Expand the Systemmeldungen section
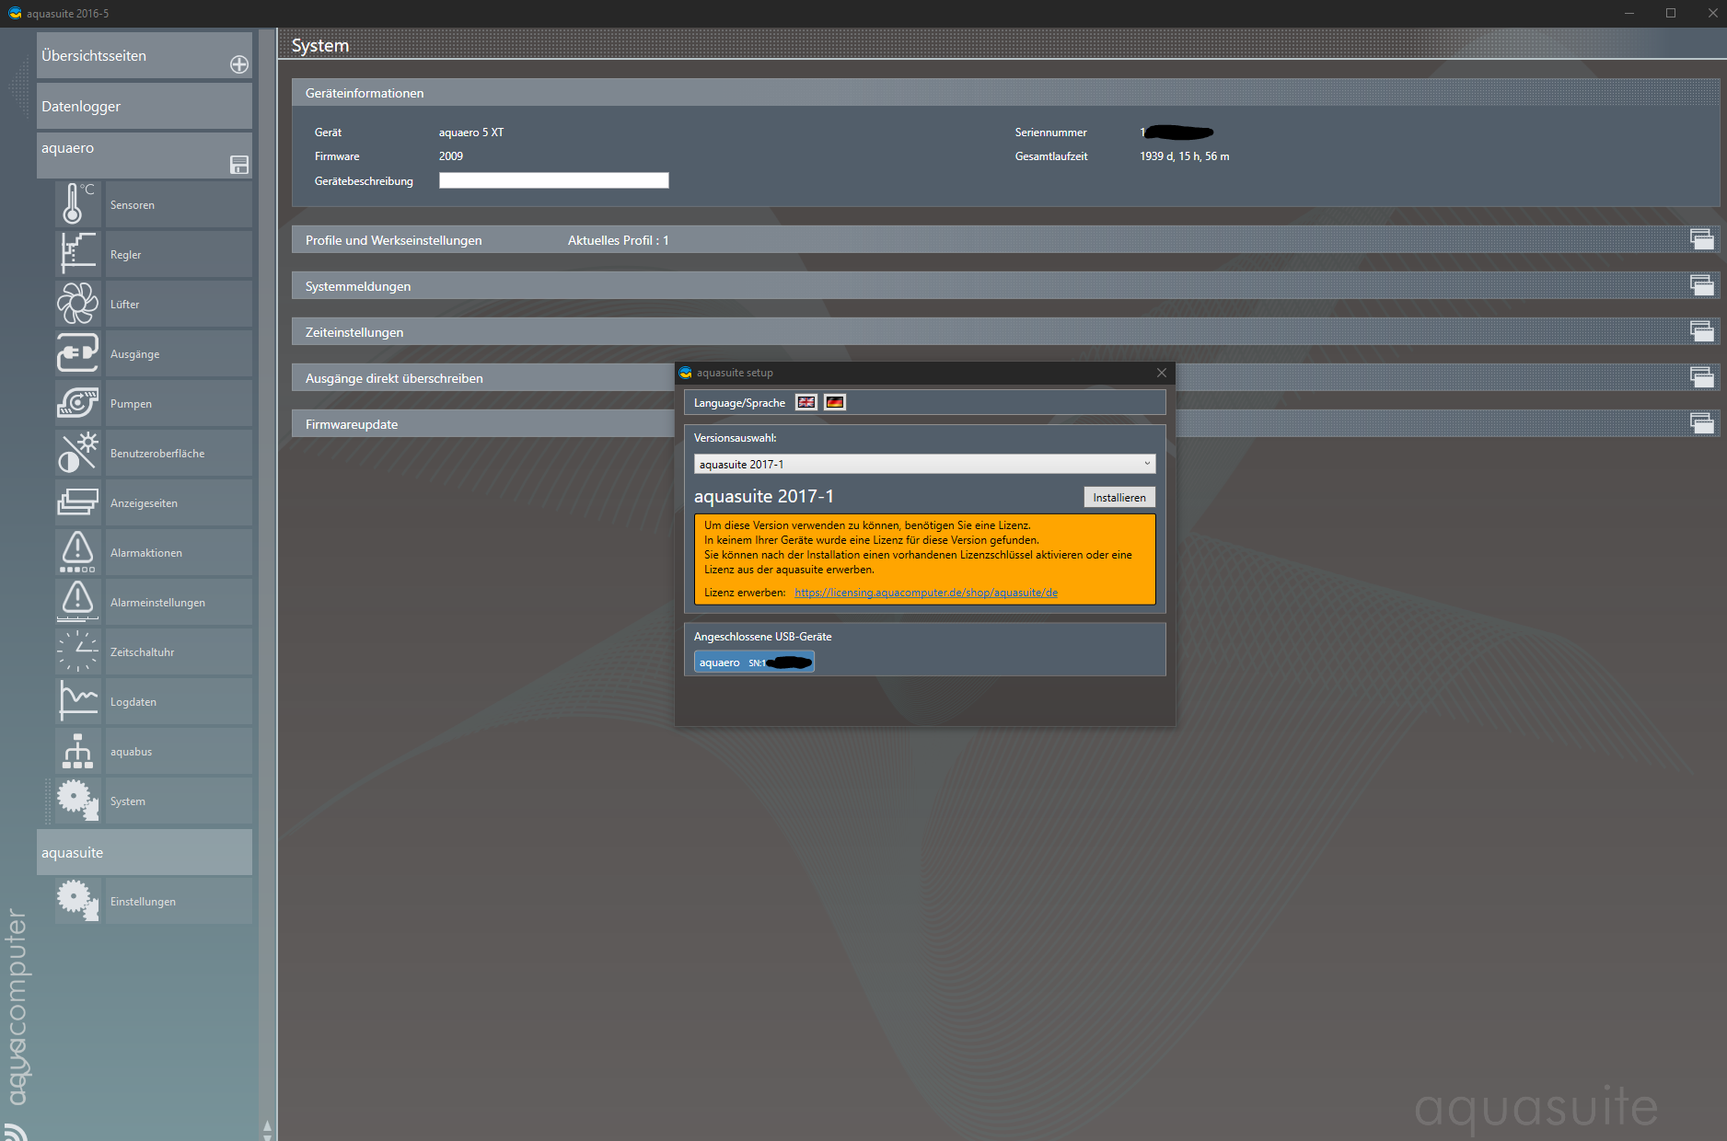Image resolution: width=1727 pixels, height=1141 pixels. (x=1702, y=285)
